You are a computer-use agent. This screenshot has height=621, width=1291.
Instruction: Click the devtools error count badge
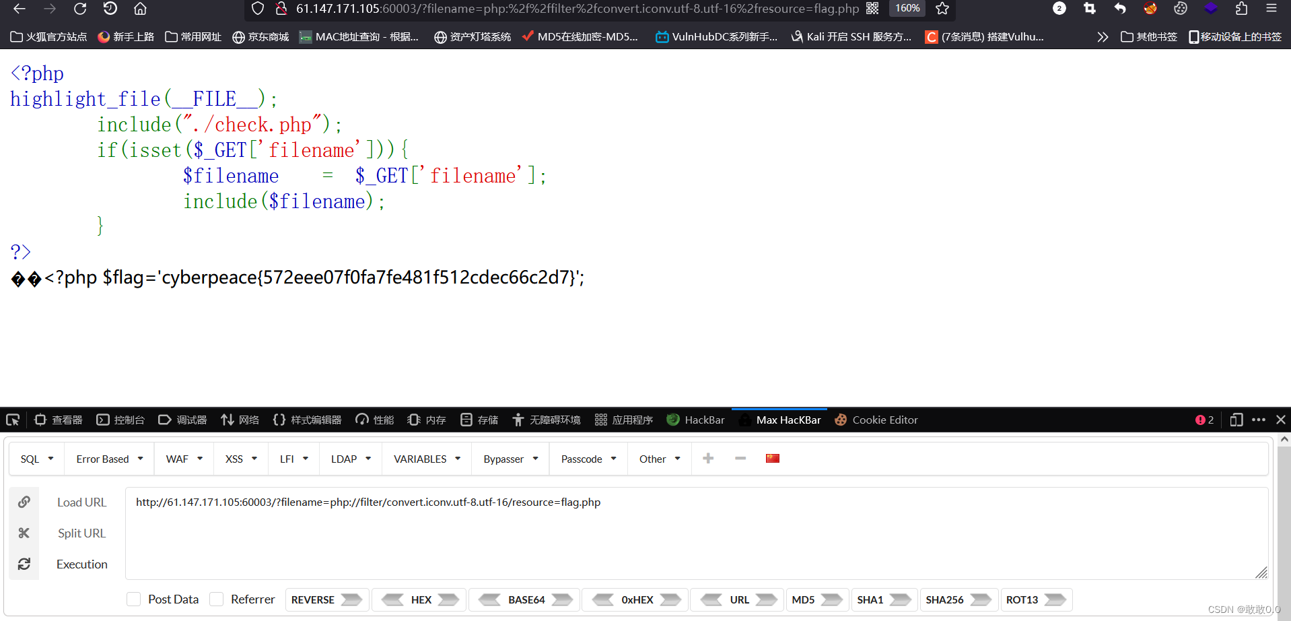point(1203,420)
